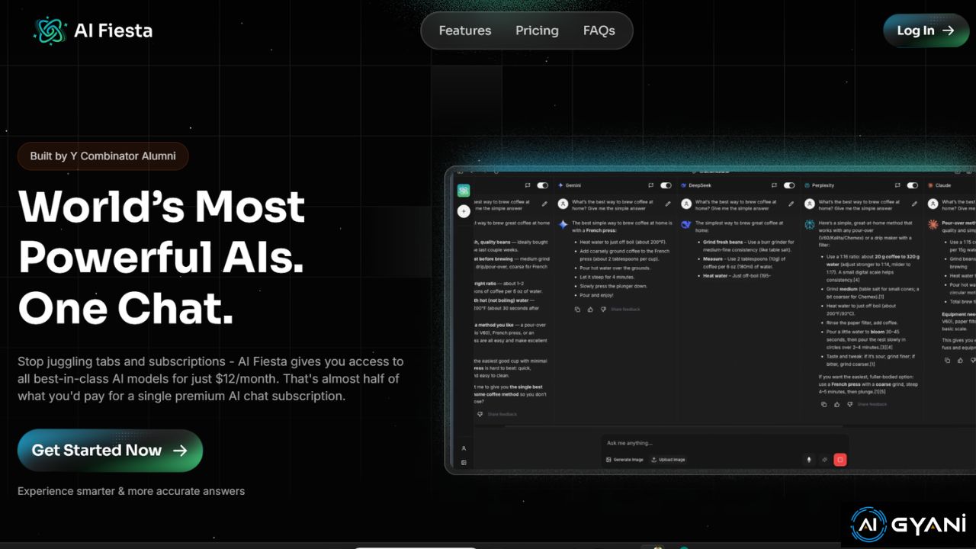Edit the prompt in the Gemini column

pos(668,204)
